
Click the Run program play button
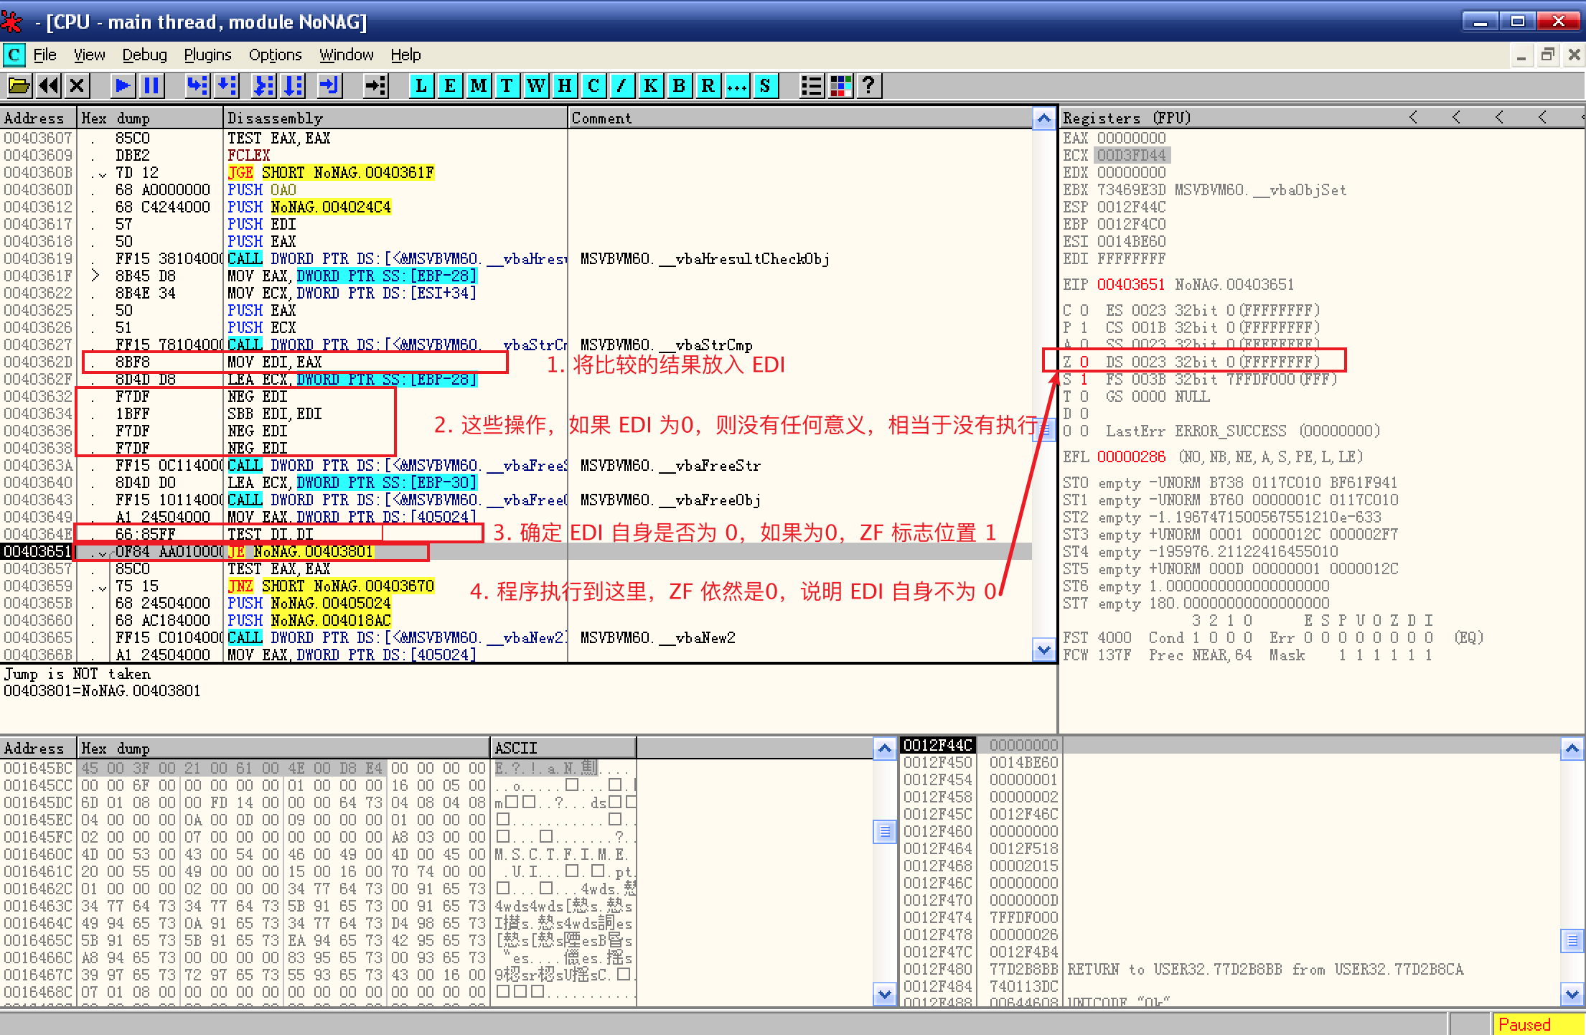[122, 86]
